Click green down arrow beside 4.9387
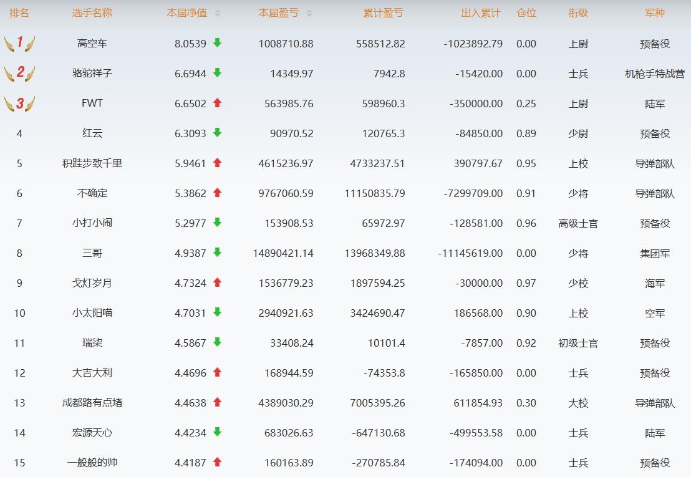The width and height of the screenshot is (691, 477). [217, 253]
